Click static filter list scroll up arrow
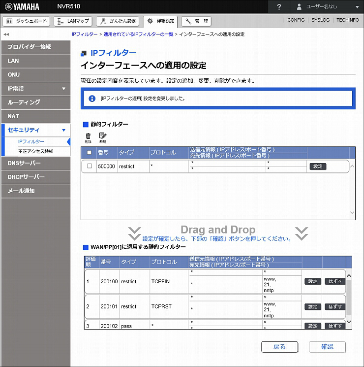The image size is (364, 367). (352, 167)
